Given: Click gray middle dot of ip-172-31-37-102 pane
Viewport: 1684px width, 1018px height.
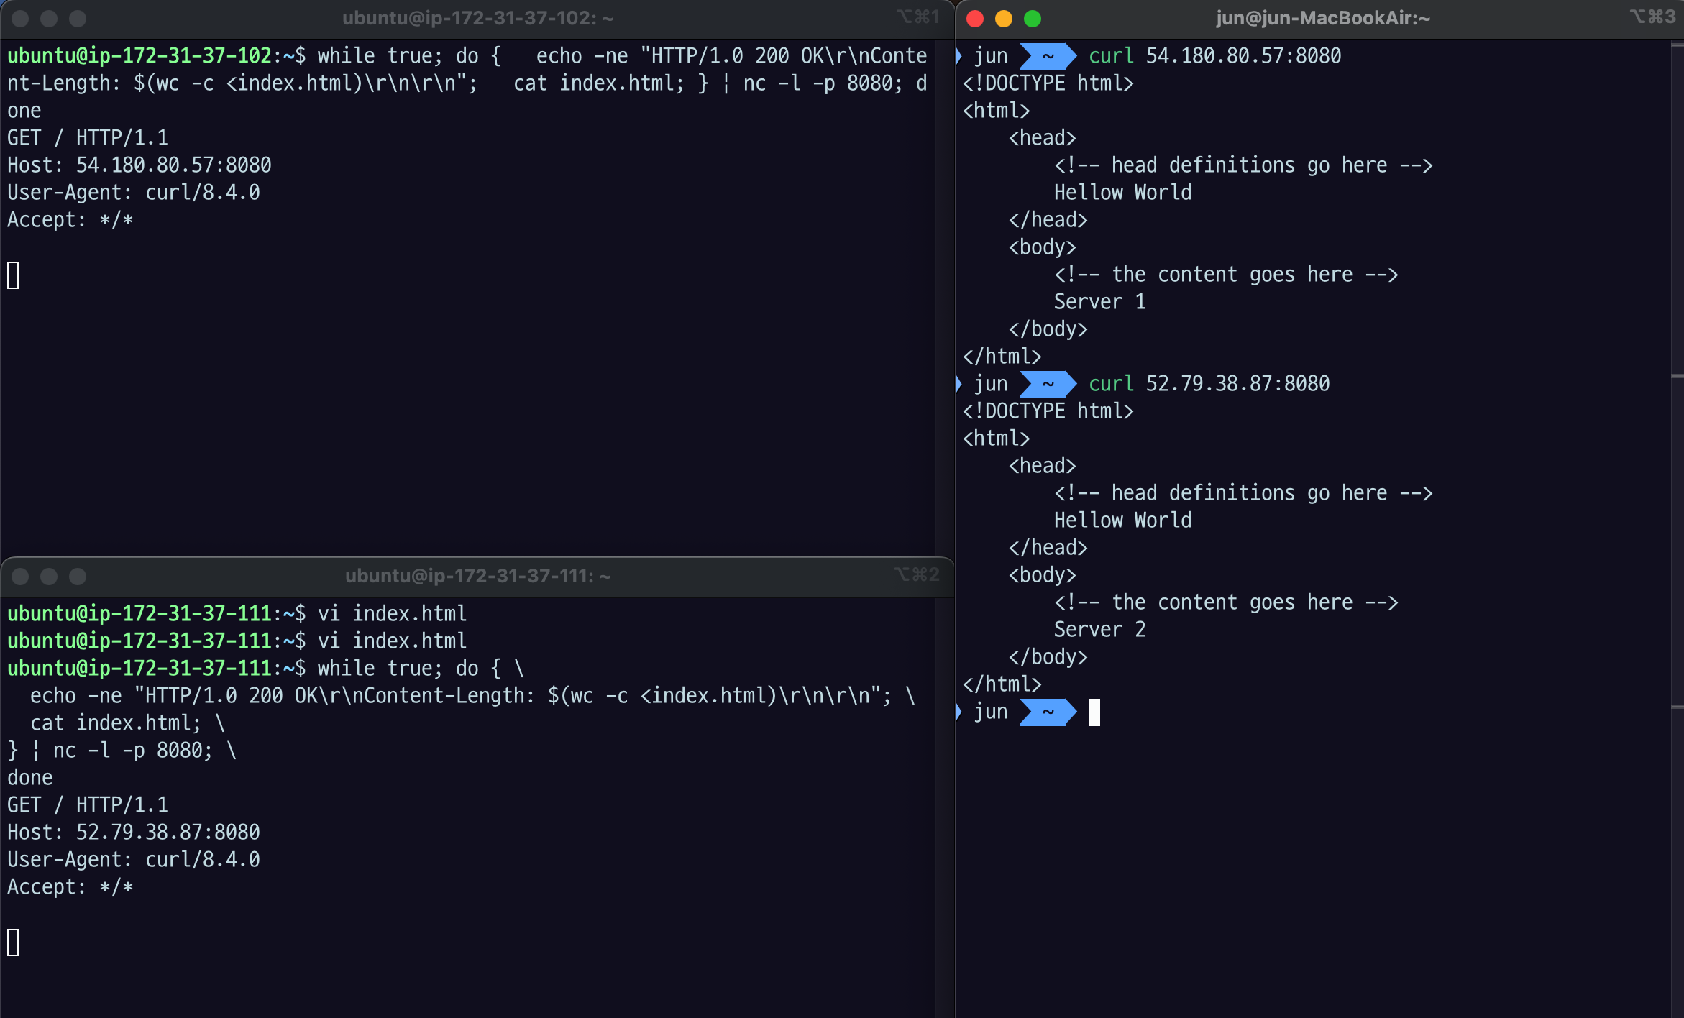Looking at the screenshot, I should (x=49, y=19).
